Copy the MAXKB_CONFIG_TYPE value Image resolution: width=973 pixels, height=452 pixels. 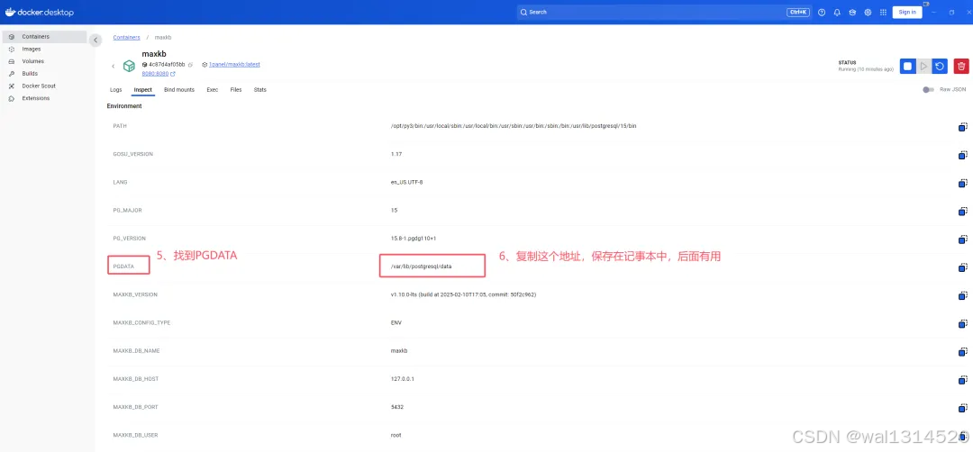point(962,323)
